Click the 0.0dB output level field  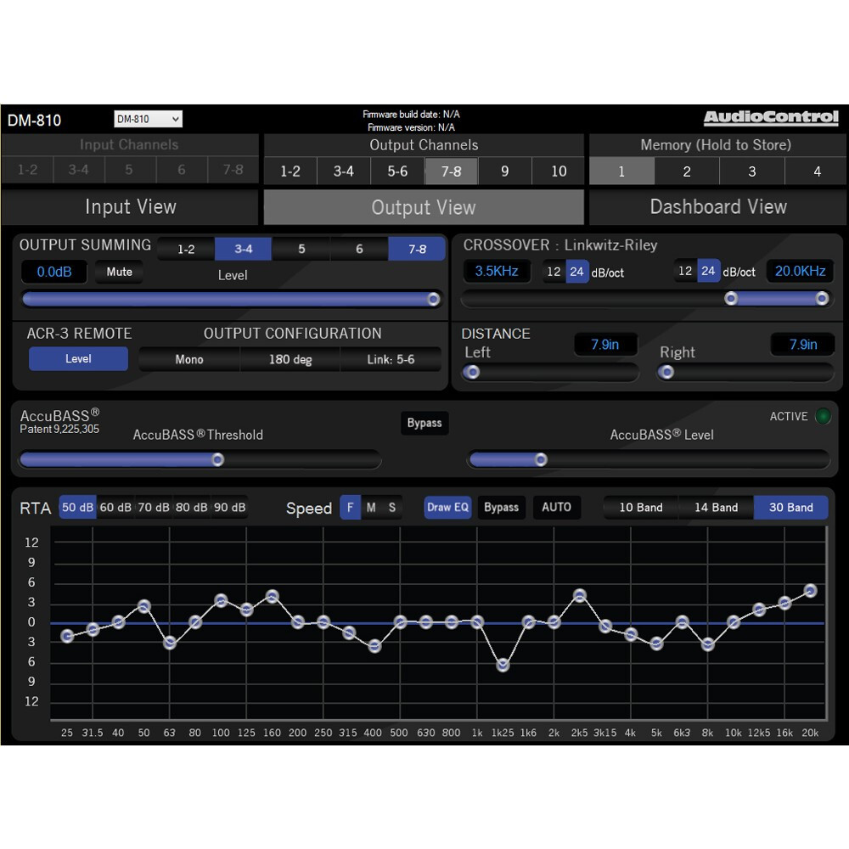54,272
